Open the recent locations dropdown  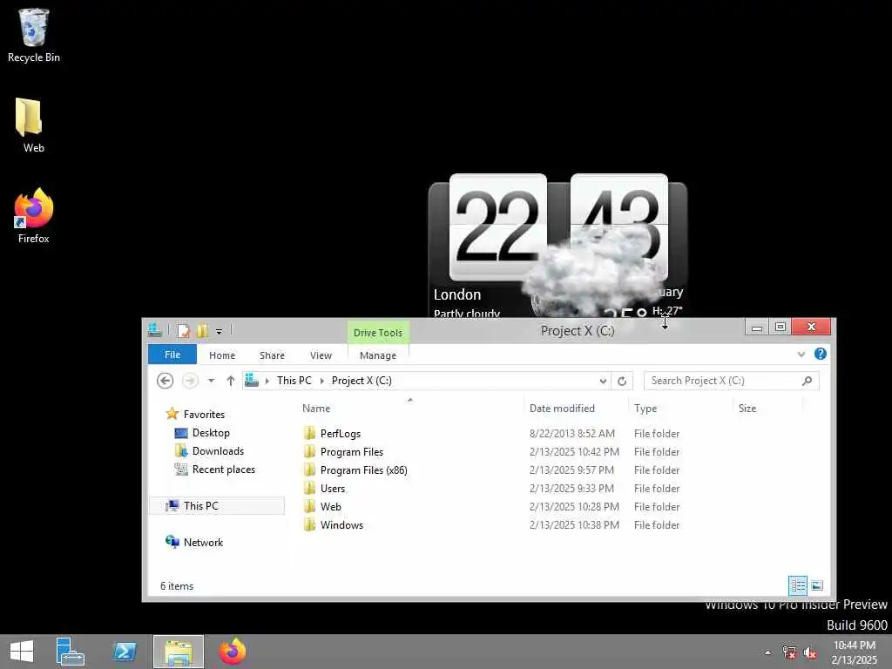click(x=211, y=381)
